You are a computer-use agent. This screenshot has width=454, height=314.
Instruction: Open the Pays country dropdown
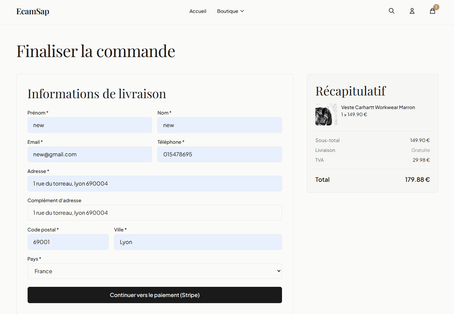[x=155, y=271]
